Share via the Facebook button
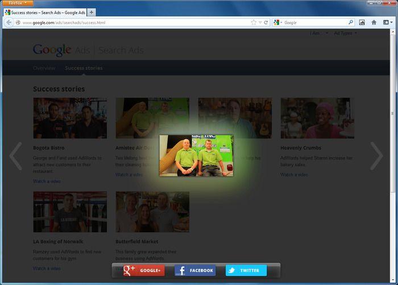 [x=195, y=271]
